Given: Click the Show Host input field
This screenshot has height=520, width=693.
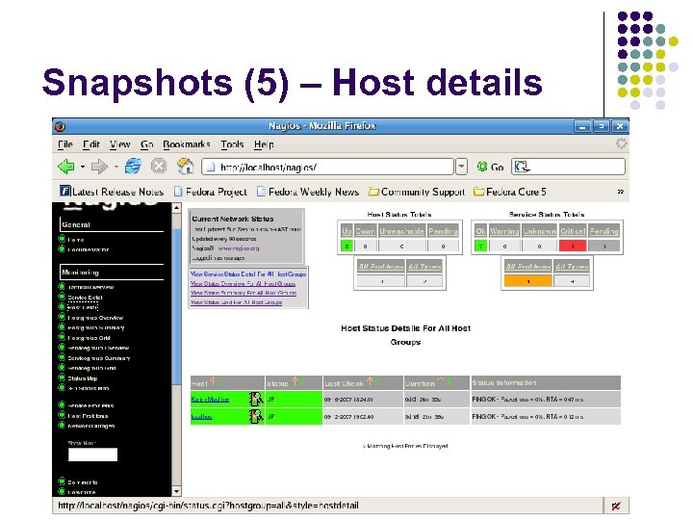Looking at the screenshot, I should coord(92,455).
